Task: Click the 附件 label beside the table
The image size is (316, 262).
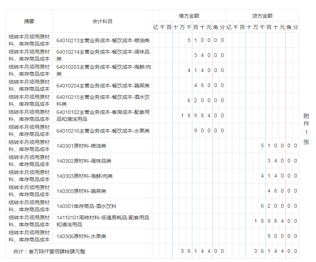Action: 306,120
